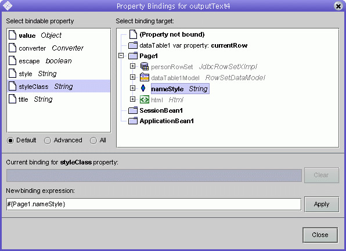This screenshot has height=251, width=346.
Task: Click the page icon for Property not bound
Action: pyautogui.click(x=133, y=34)
